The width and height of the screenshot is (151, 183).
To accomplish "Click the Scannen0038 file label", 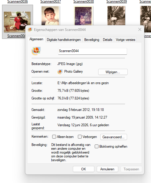I will 83,1.
